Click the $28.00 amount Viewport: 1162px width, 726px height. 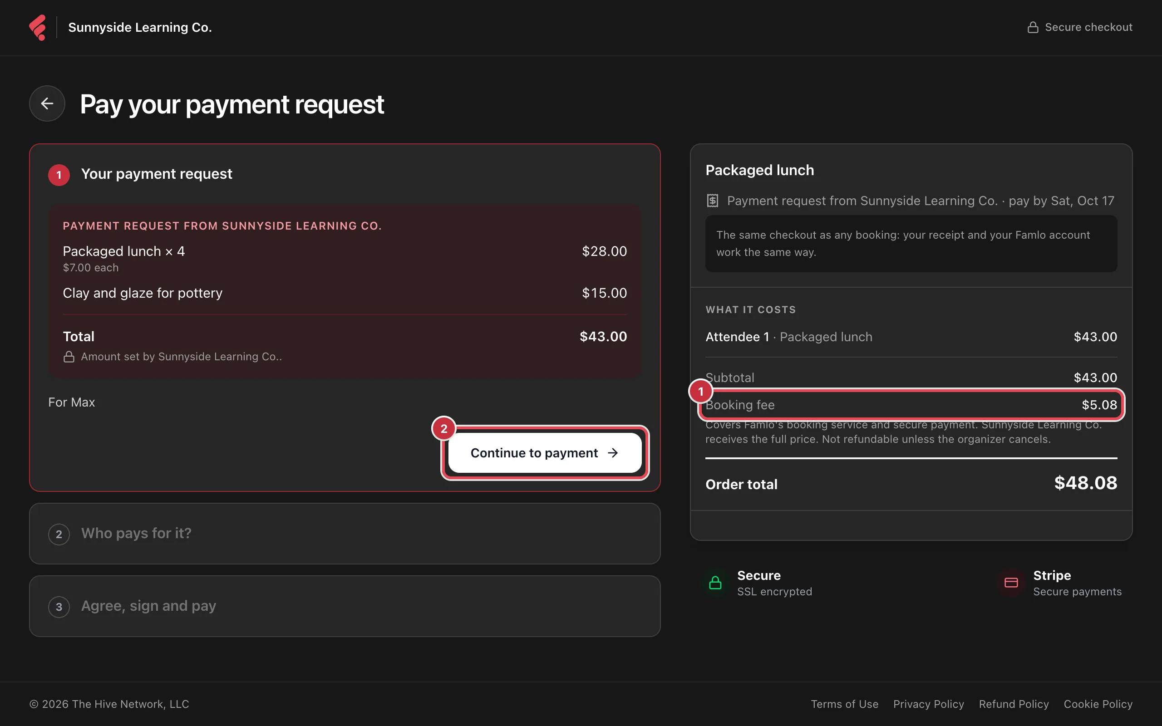(x=605, y=251)
